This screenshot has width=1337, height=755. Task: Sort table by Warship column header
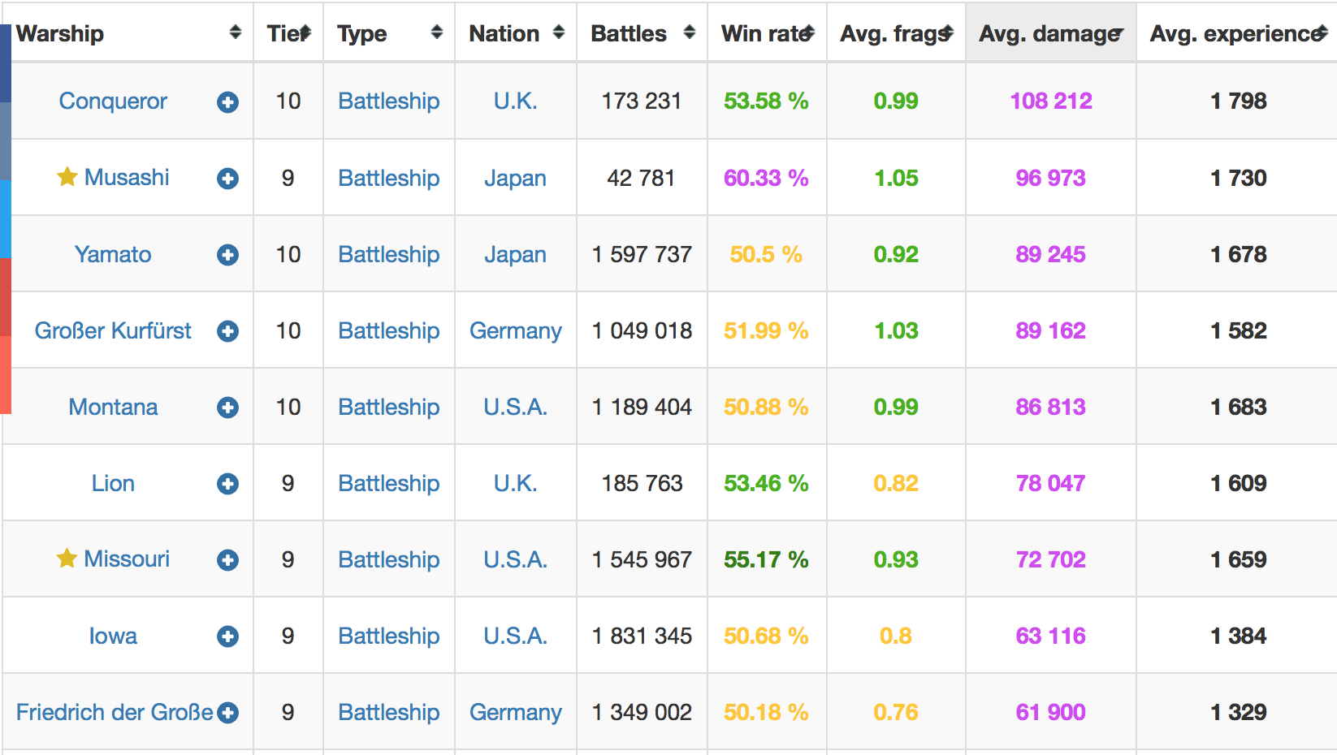(60, 33)
